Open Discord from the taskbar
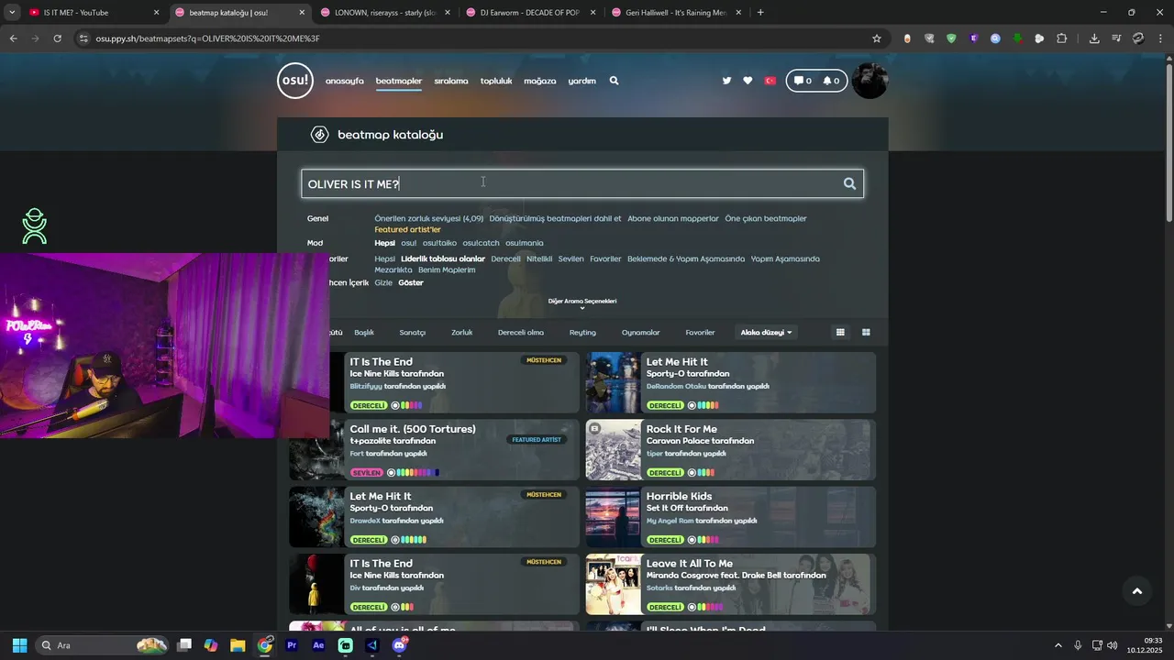Viewport: 1174px width, 660px height. tap(399, 645)
